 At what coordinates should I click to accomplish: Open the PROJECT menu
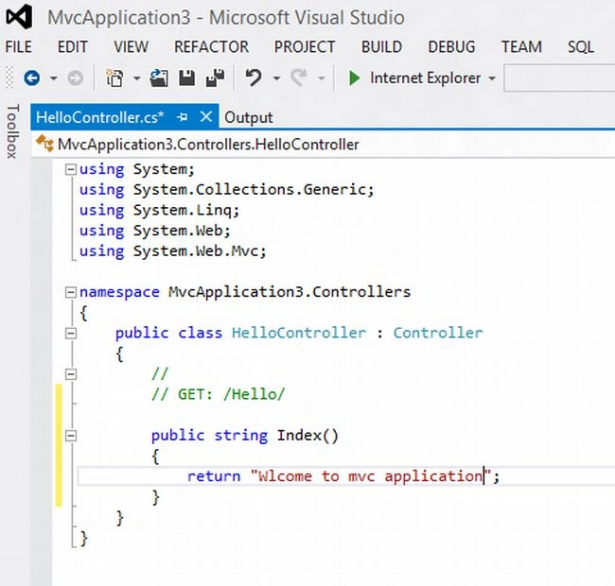305,47
